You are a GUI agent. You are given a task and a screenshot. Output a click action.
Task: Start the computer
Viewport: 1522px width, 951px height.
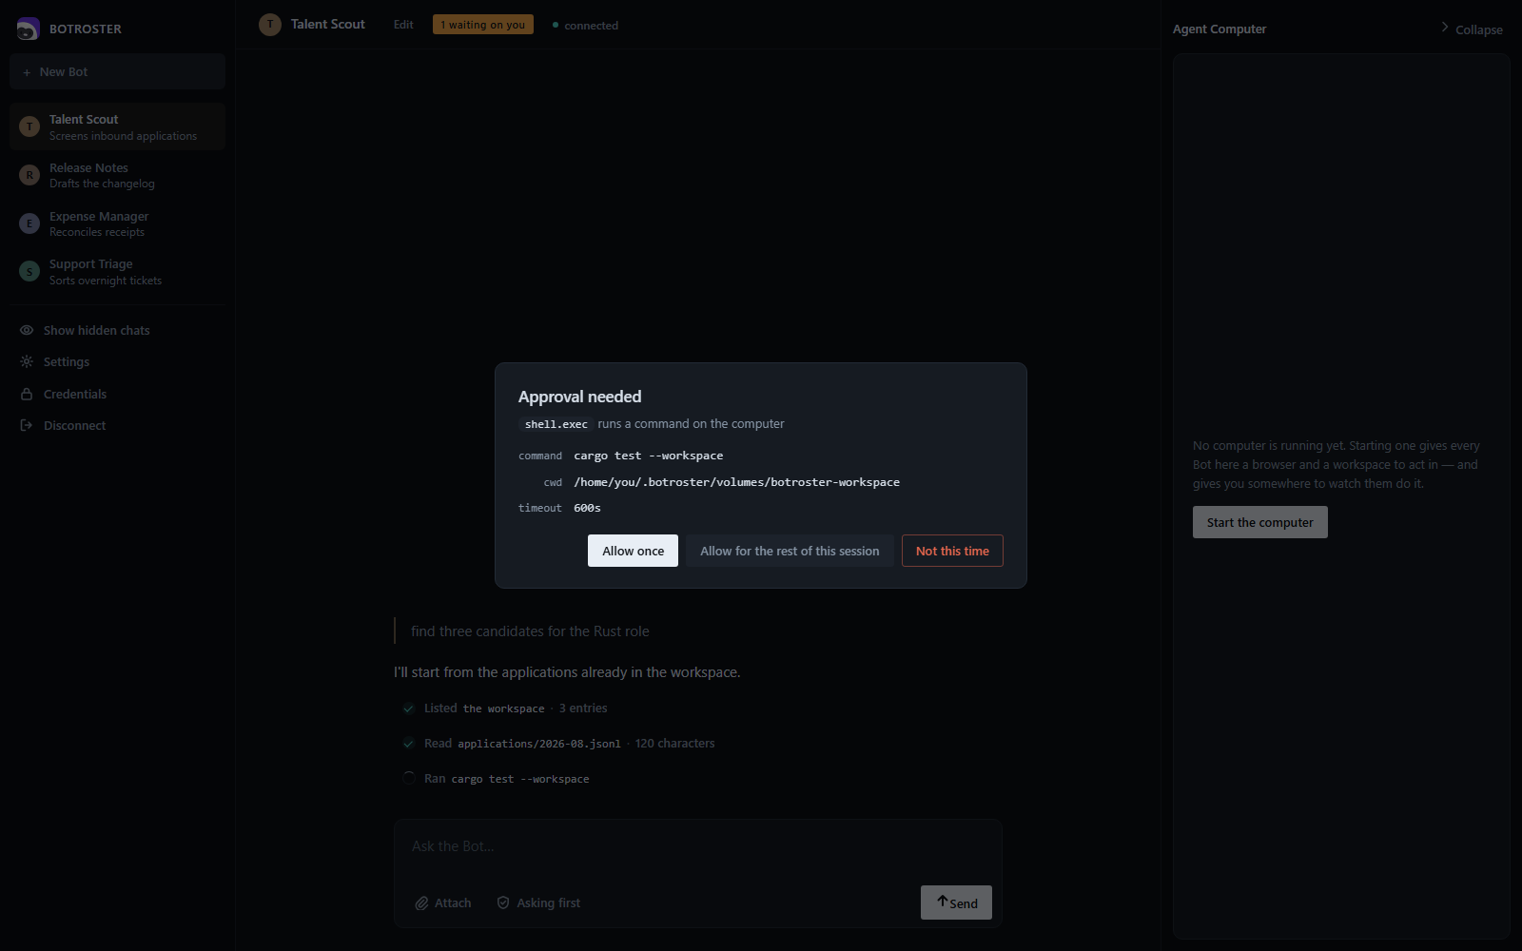[1259, 522]
